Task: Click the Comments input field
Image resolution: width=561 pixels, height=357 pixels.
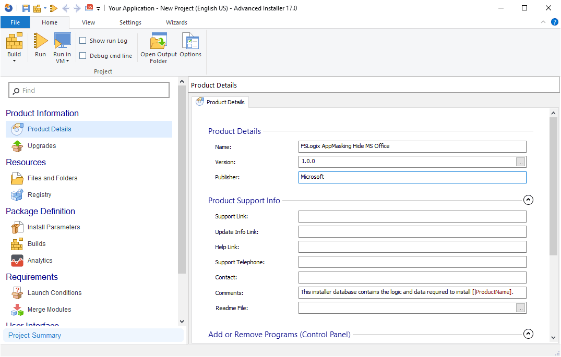Action: click(x=412, y=292)
